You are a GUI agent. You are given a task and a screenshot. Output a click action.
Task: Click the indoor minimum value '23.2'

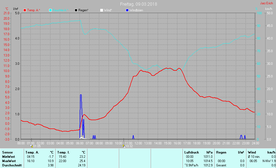pyautogui.click(x=82, y=157)
